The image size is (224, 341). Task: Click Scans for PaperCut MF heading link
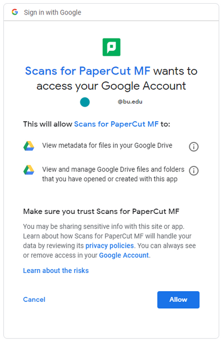point(87,71)
